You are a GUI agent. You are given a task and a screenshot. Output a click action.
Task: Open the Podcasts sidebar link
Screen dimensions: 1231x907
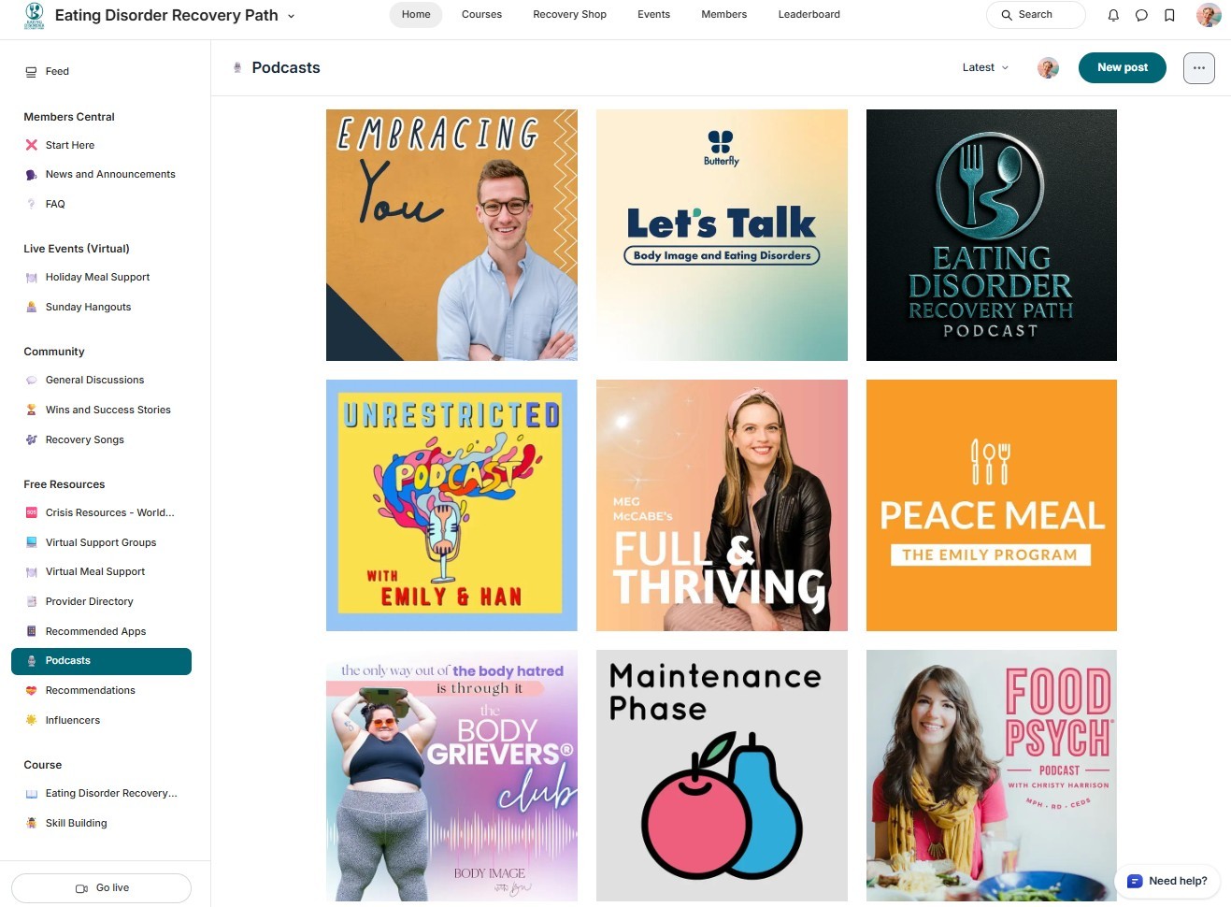pos(101,661)
